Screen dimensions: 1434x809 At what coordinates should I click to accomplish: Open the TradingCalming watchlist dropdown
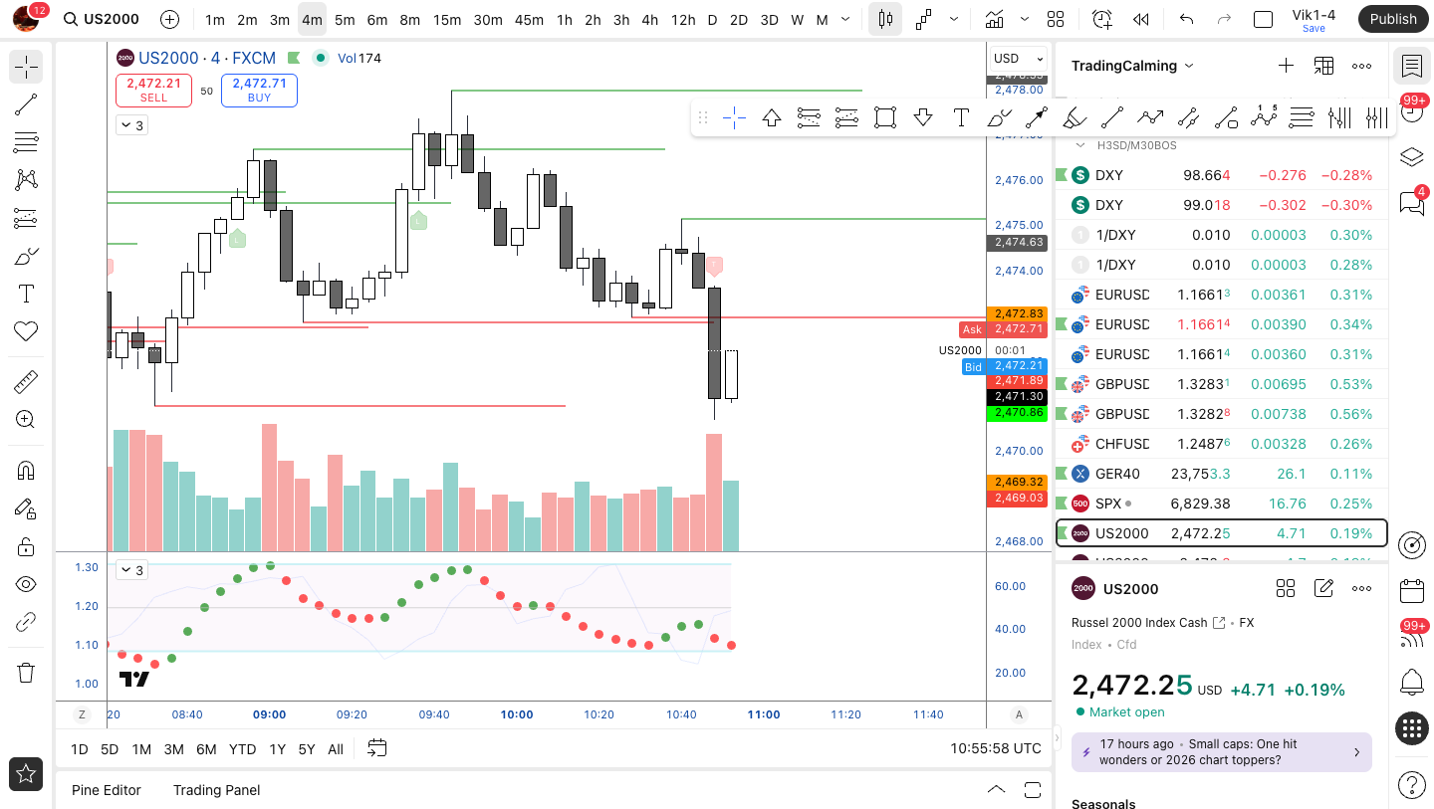click(x=1131, y=66)
